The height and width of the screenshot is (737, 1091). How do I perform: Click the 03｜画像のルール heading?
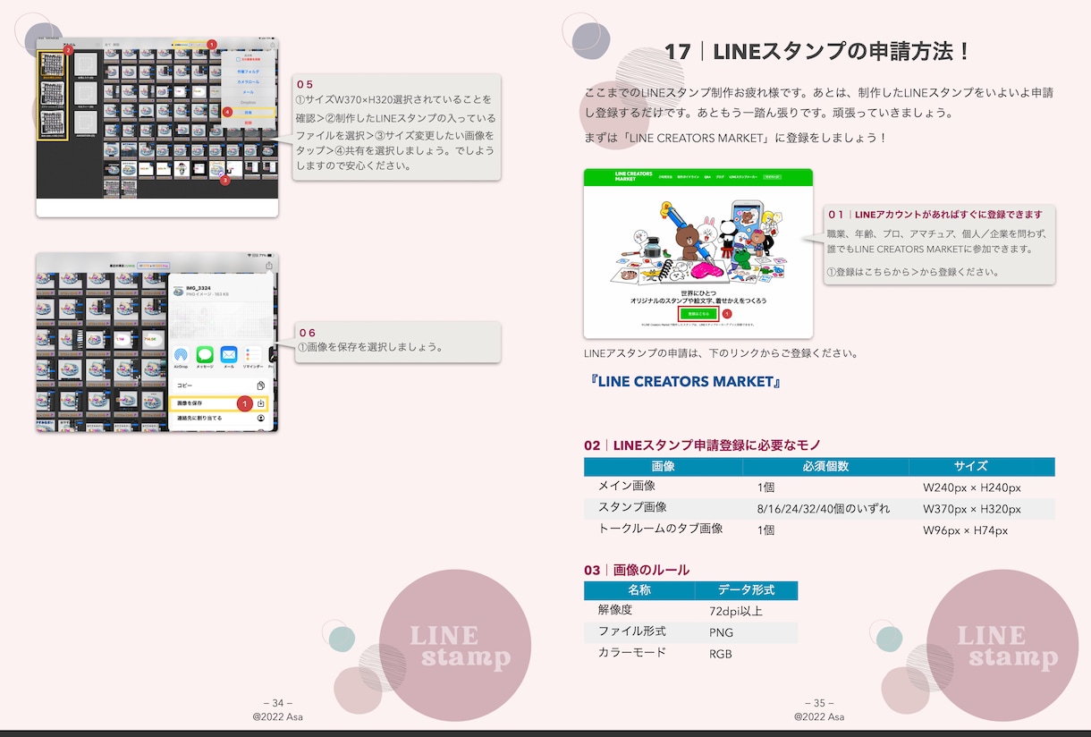pyautogui.click(x=637, y=570)
